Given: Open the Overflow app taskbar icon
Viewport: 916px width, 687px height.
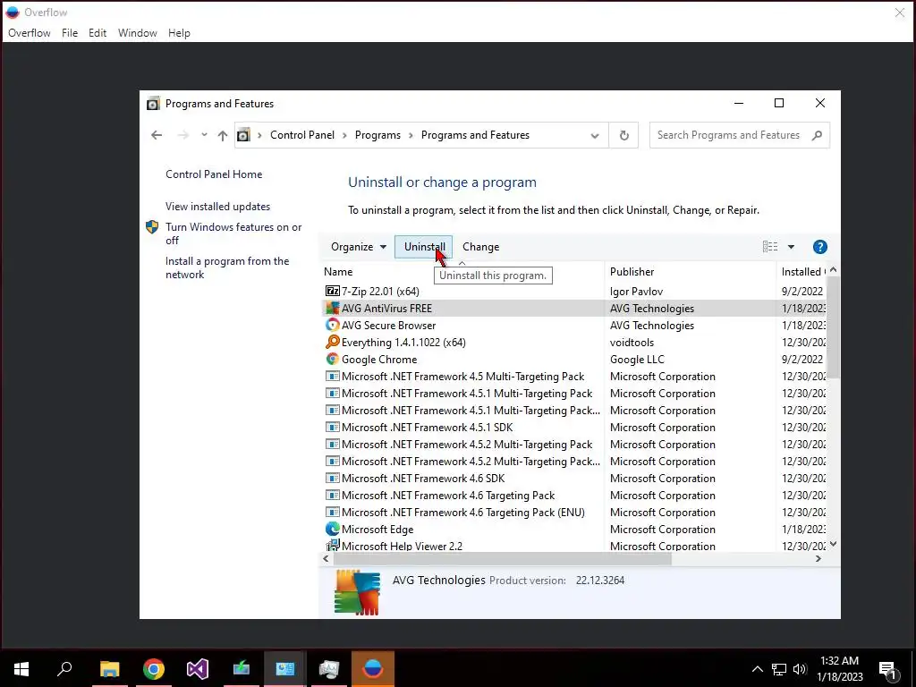Looking at the screenshot, I should 373,668.
